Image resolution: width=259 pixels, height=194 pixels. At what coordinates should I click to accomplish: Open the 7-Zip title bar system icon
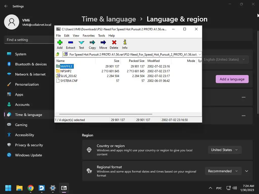click(x=58, y=29)
